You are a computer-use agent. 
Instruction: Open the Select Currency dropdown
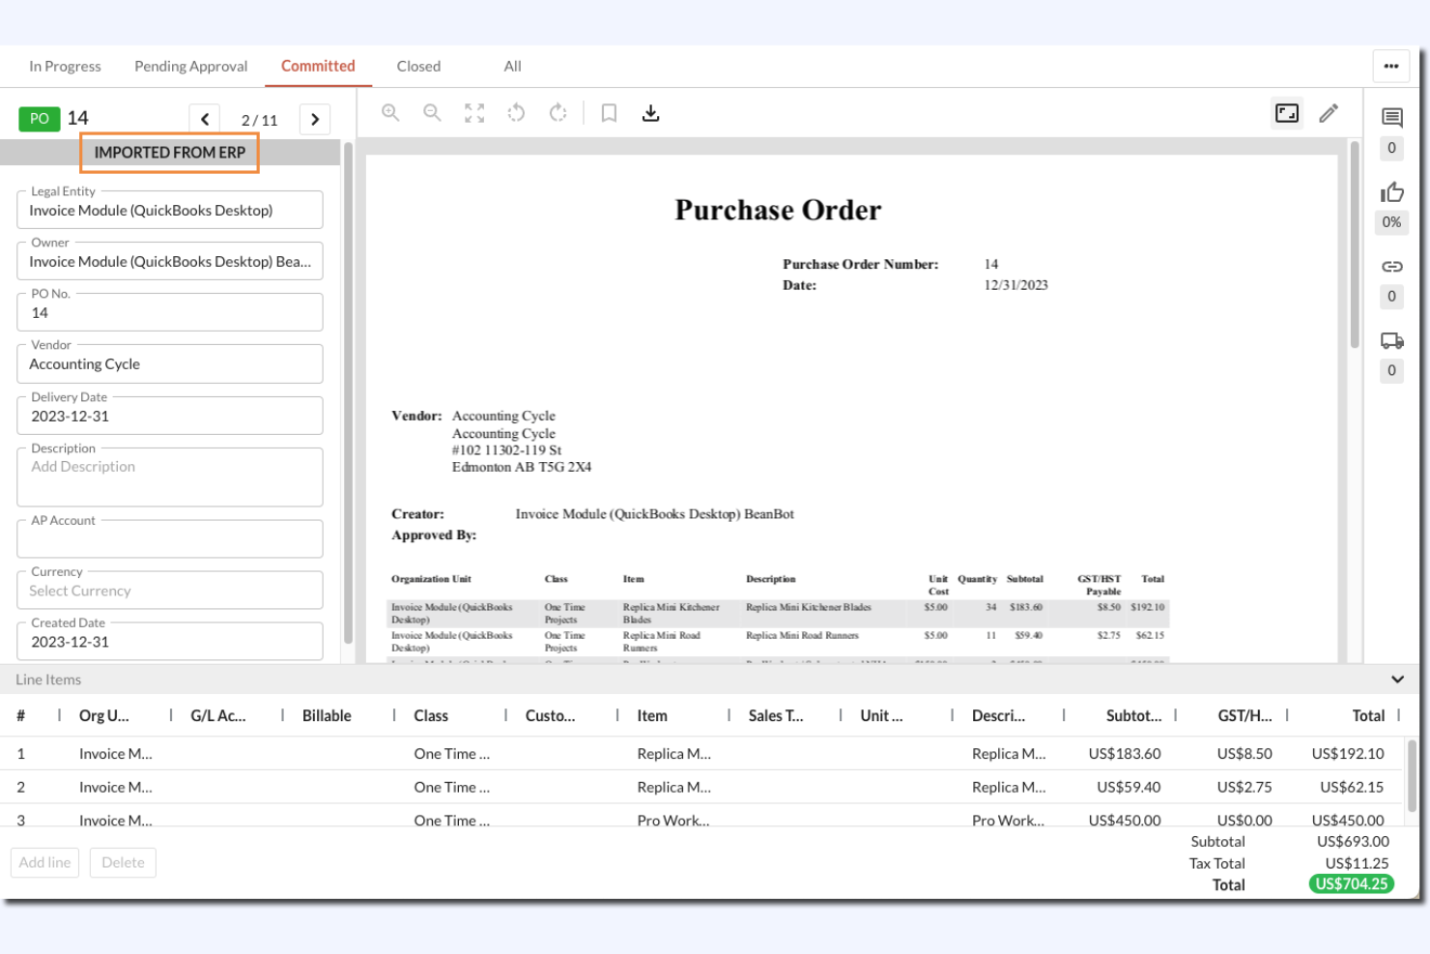[169, 590]
